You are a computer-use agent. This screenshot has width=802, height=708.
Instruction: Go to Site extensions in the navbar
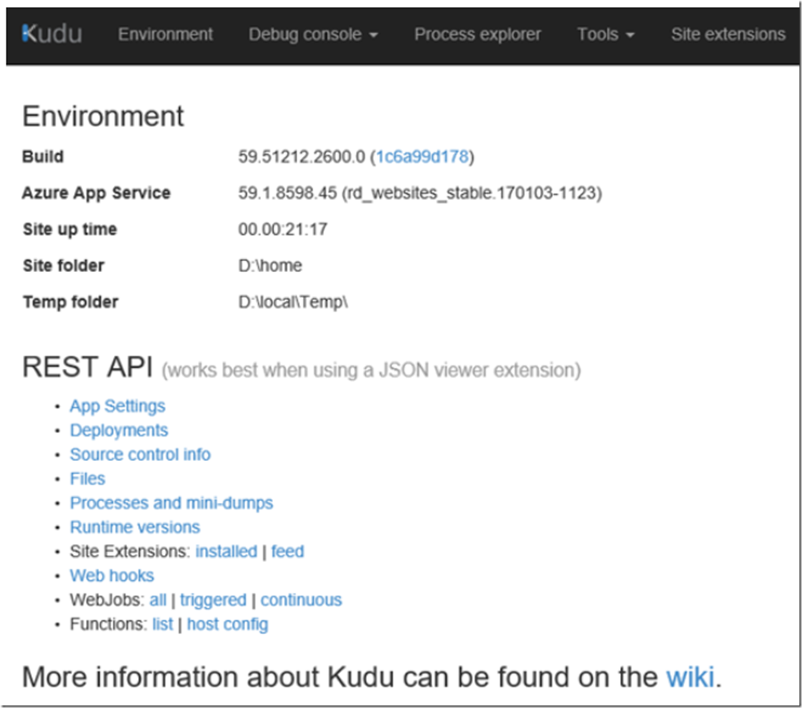(x=728, y=34)
